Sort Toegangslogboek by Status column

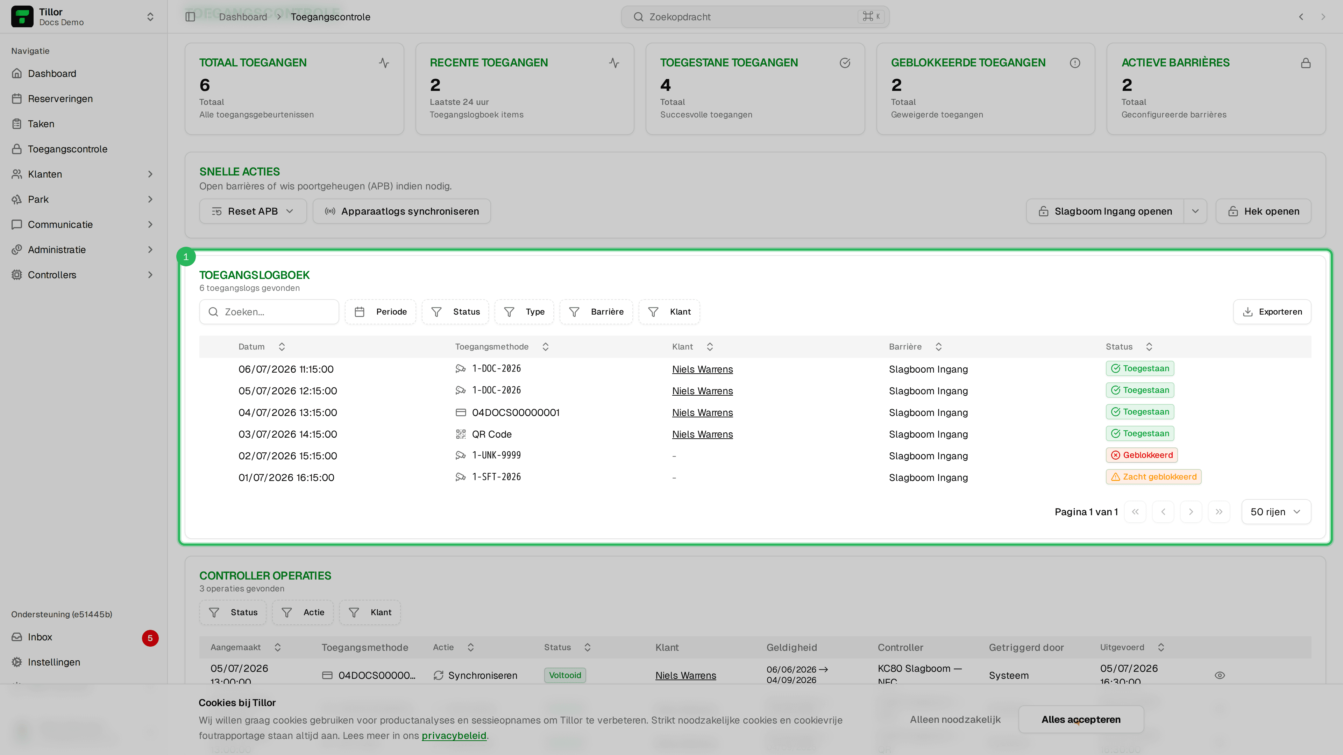tap(1129, 346)
